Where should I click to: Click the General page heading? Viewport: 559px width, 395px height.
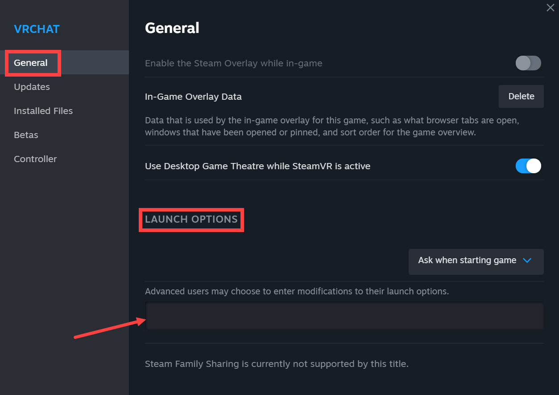[x=172, y=28]
